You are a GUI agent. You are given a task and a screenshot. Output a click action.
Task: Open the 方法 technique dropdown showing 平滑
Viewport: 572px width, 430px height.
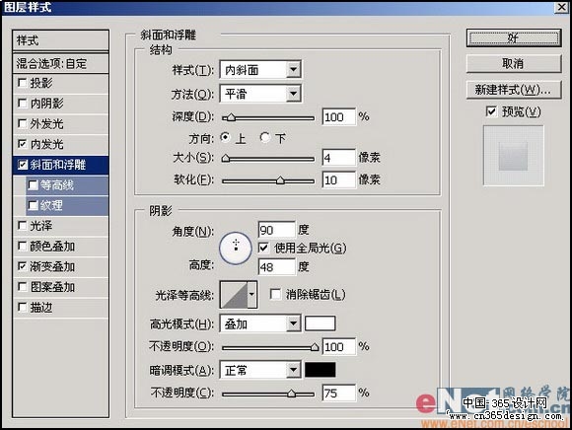[x=260, y=94]
